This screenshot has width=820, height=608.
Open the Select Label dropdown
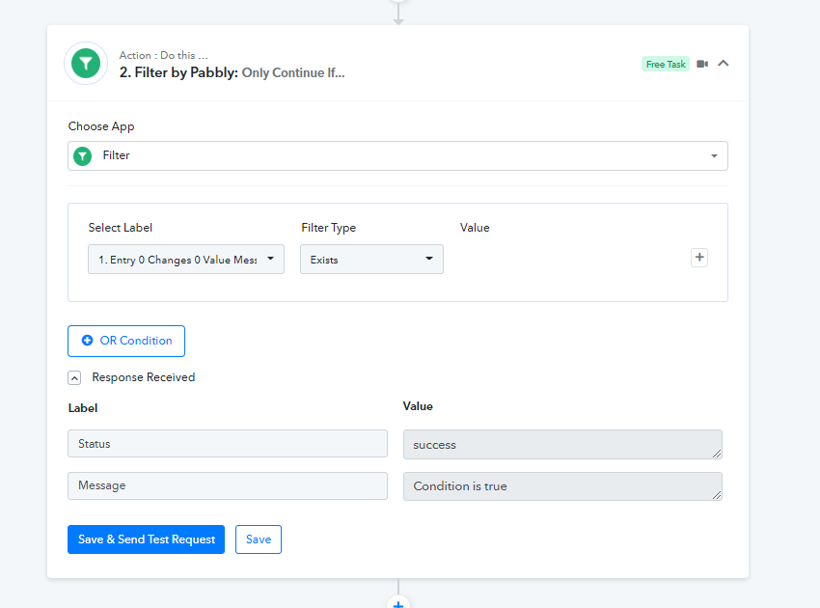[x=186, y=259]
